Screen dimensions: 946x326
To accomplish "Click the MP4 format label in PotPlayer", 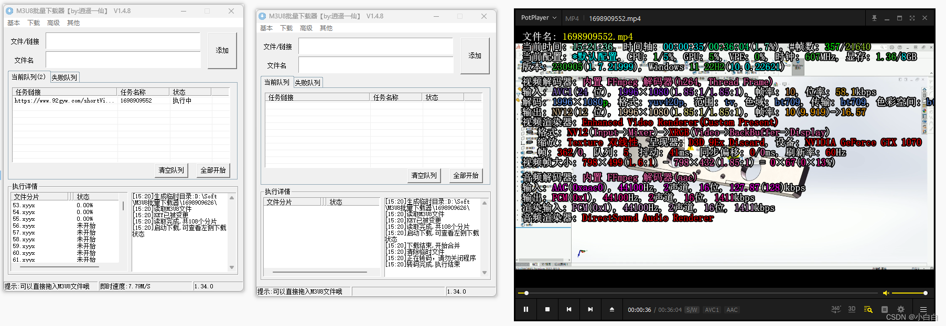I will [x=572, y=18].
